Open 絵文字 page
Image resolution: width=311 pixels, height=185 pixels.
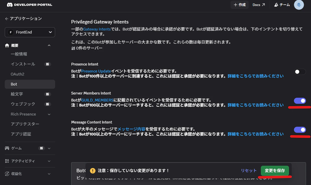17,94
